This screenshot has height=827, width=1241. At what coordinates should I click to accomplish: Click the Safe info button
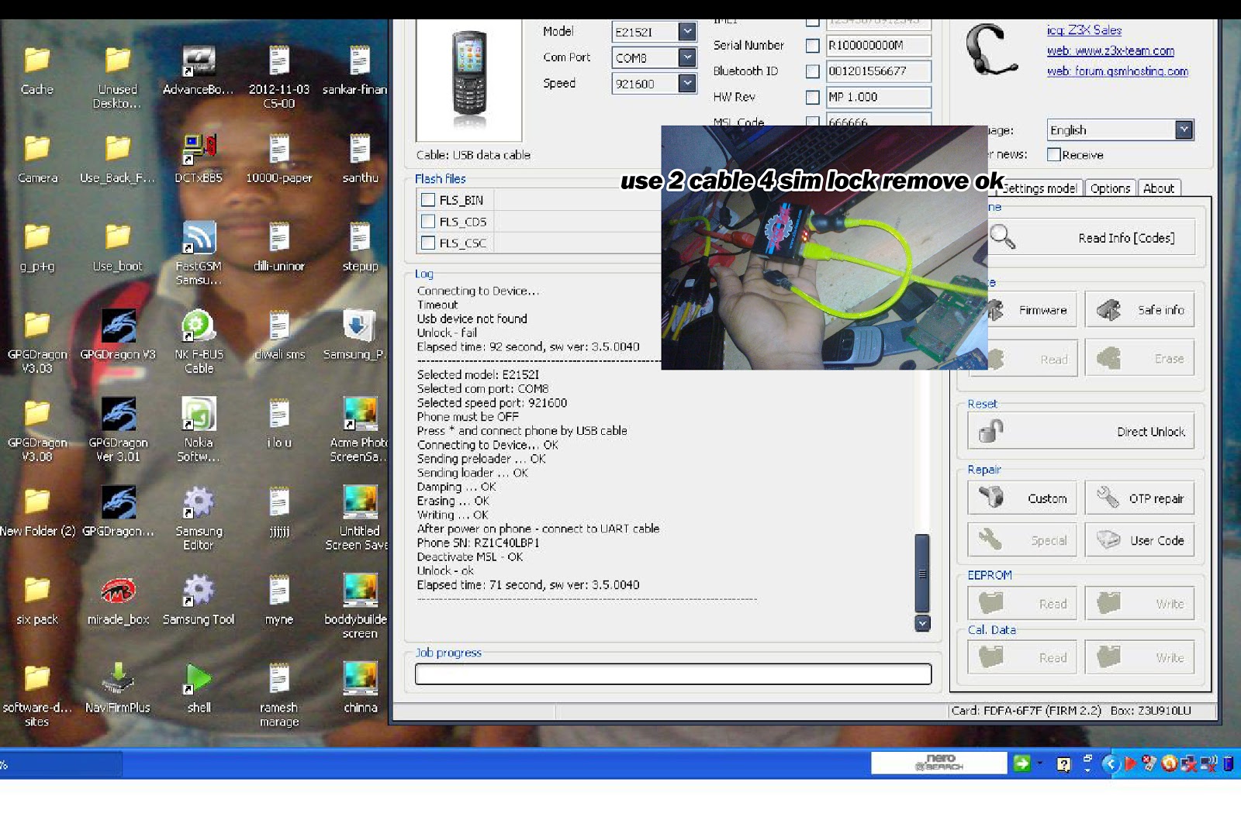click(x=1139, y=310)
